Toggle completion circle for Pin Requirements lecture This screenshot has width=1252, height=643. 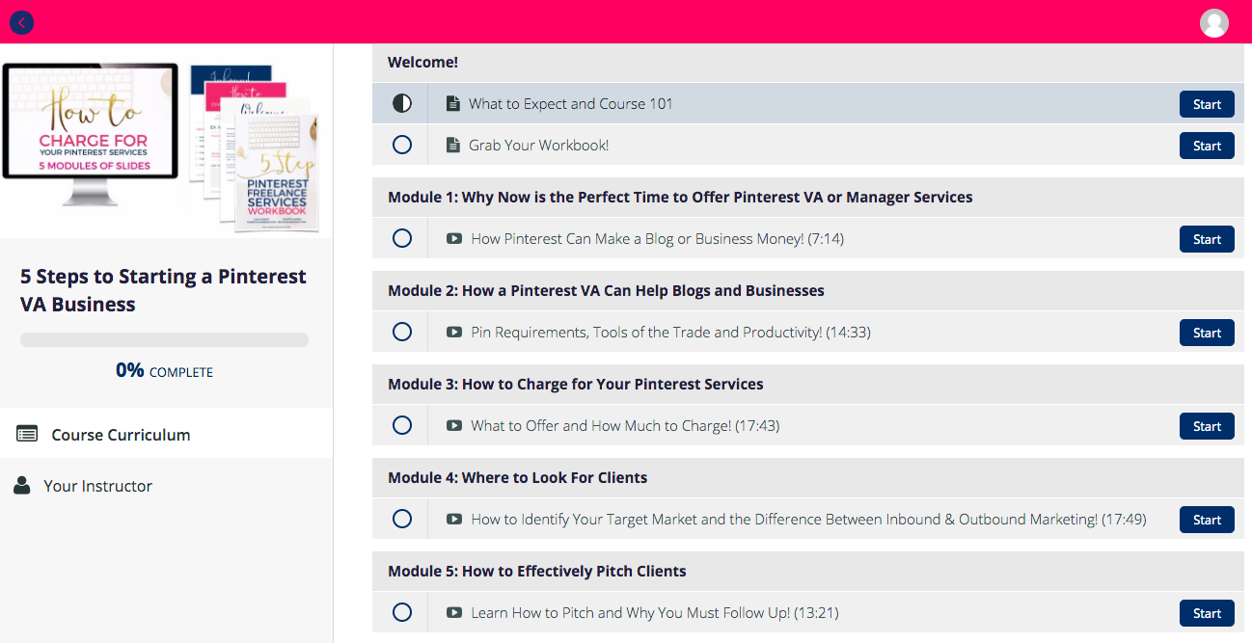[402, 332]
